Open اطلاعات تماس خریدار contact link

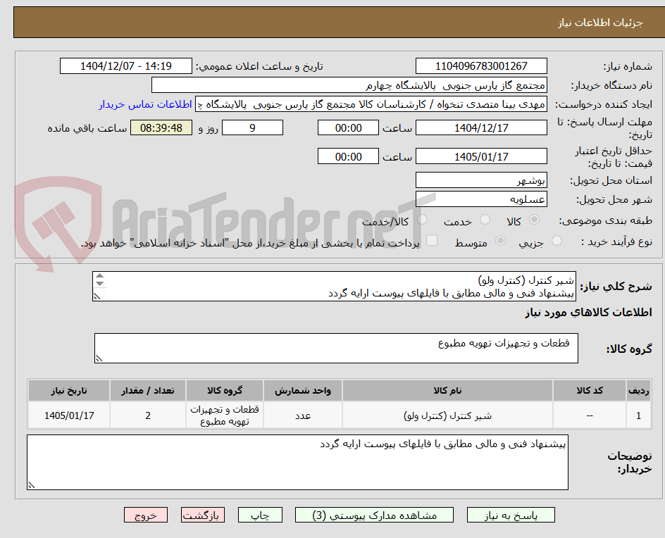coord(145,104)
